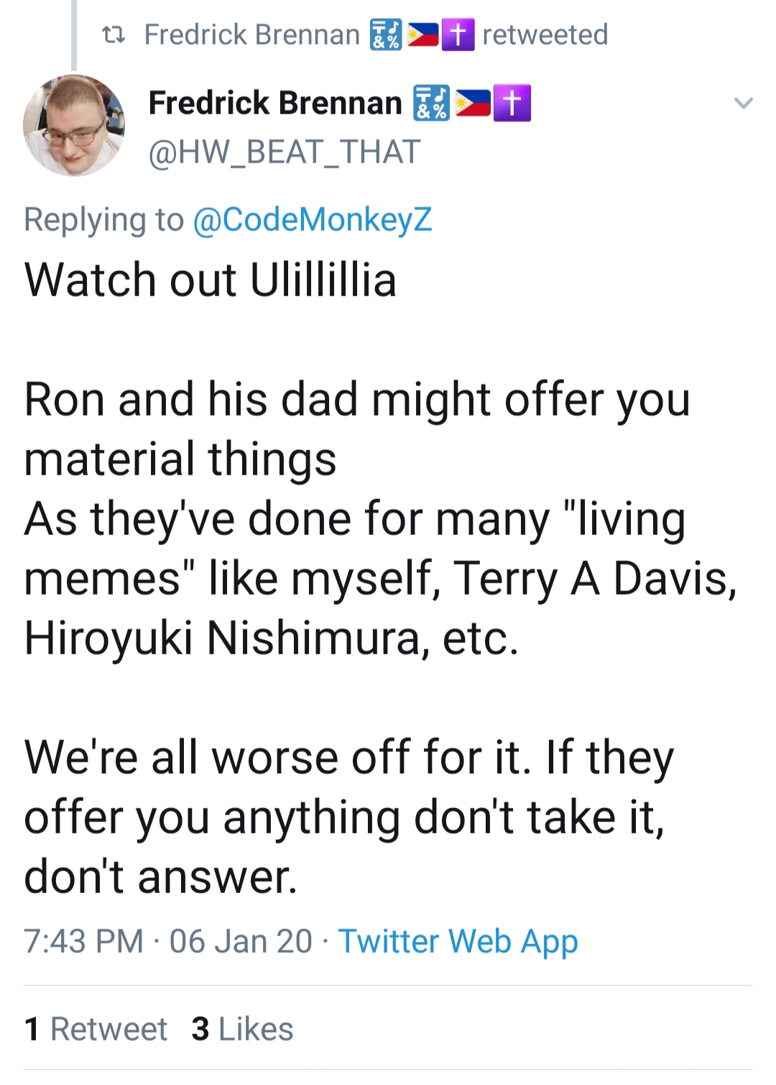Click the blue symbols emoji beside author name
This screenshot has height=1085, width=776.
(431, 104)
